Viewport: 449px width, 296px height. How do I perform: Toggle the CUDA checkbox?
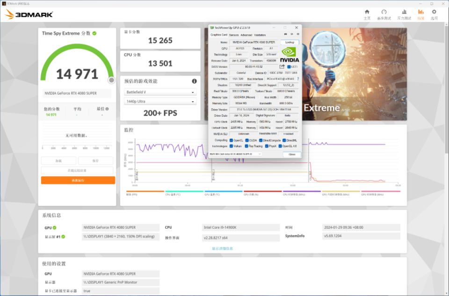pyautogui.click(x=247, y=140)
